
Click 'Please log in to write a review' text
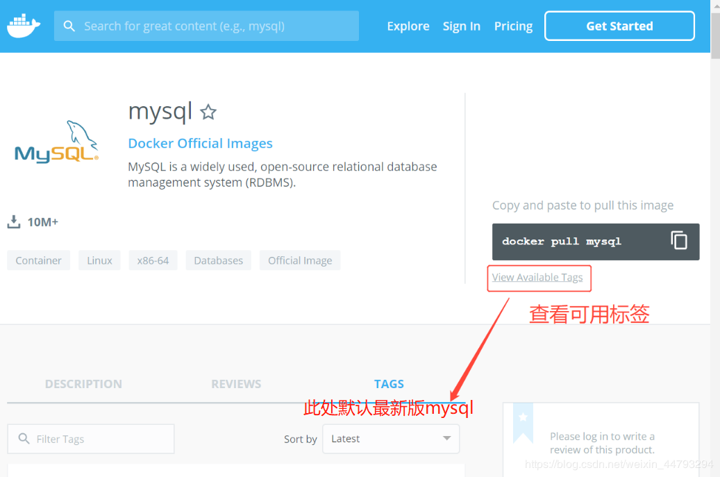click(603, 443)
